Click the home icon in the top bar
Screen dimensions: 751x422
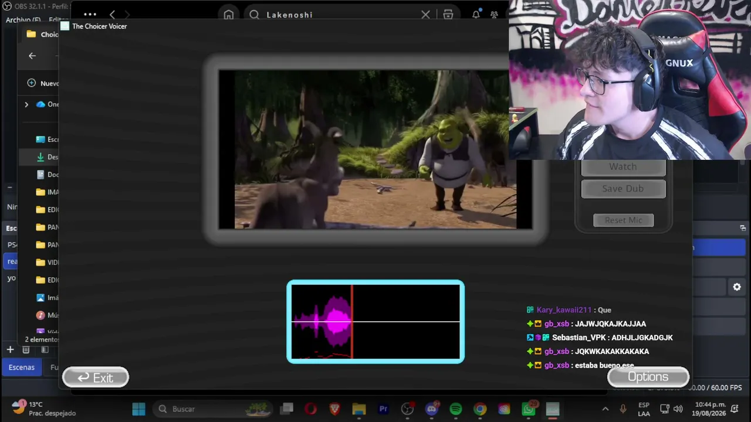click(229, 15)
